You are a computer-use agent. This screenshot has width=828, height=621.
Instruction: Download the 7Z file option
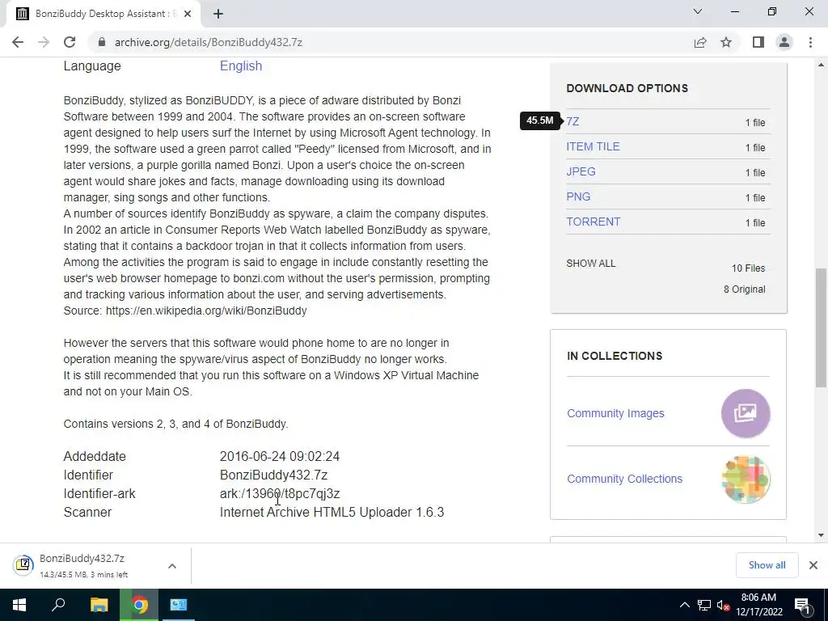(573, 121)
